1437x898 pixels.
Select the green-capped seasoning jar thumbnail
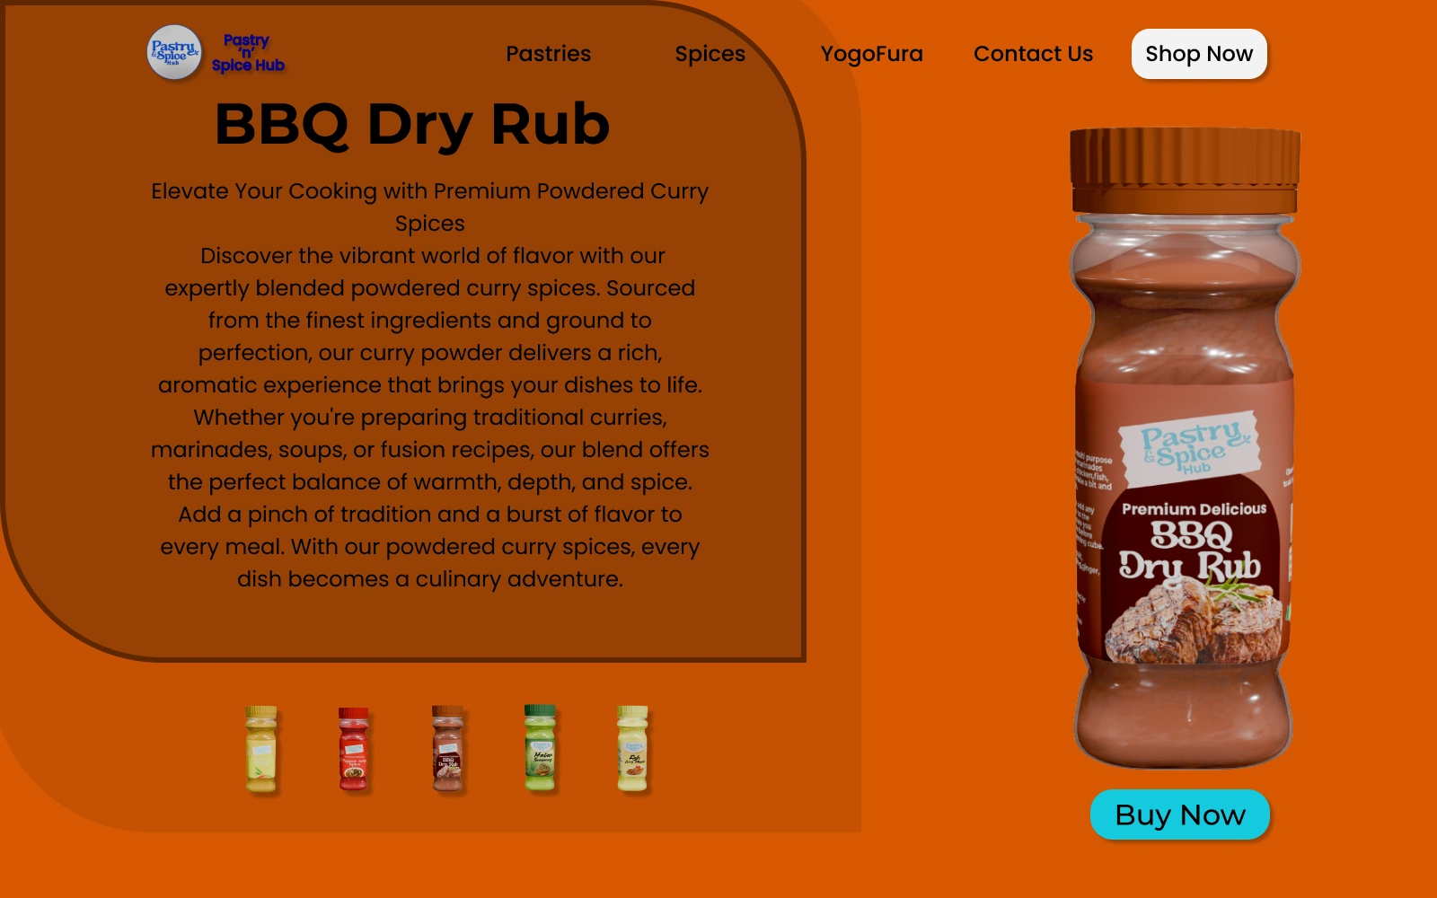540,749
